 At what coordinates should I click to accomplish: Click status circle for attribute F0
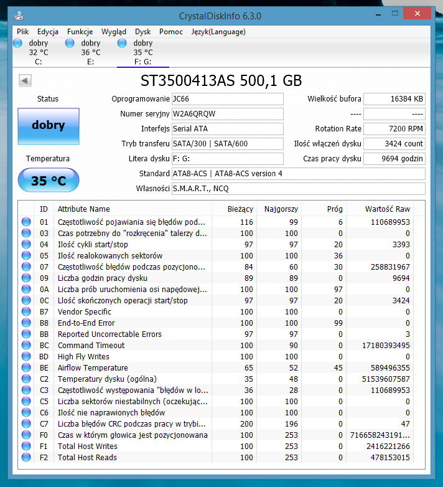pos(26,435)
